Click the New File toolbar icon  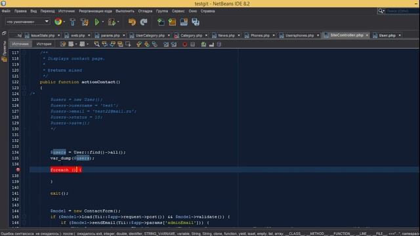161,22
